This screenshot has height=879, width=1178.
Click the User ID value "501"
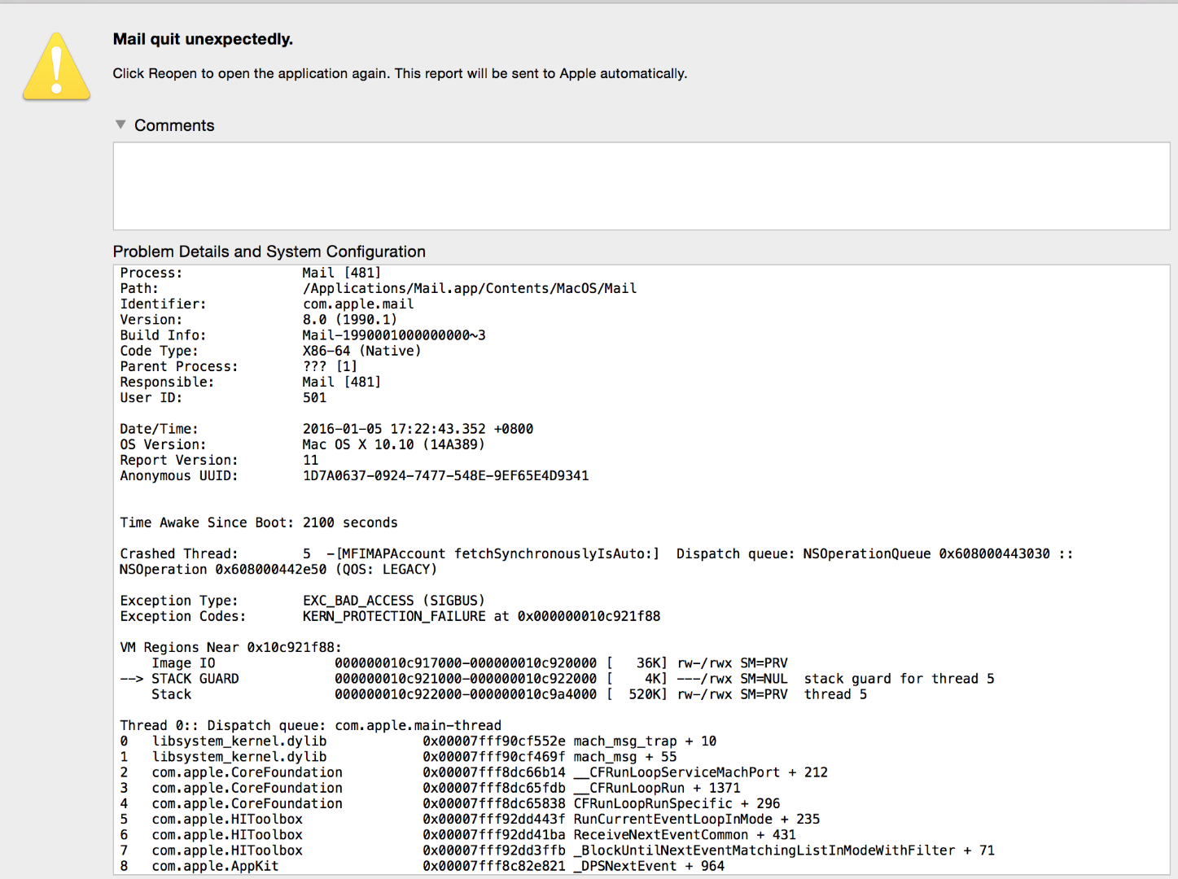(x=314, y=397)
